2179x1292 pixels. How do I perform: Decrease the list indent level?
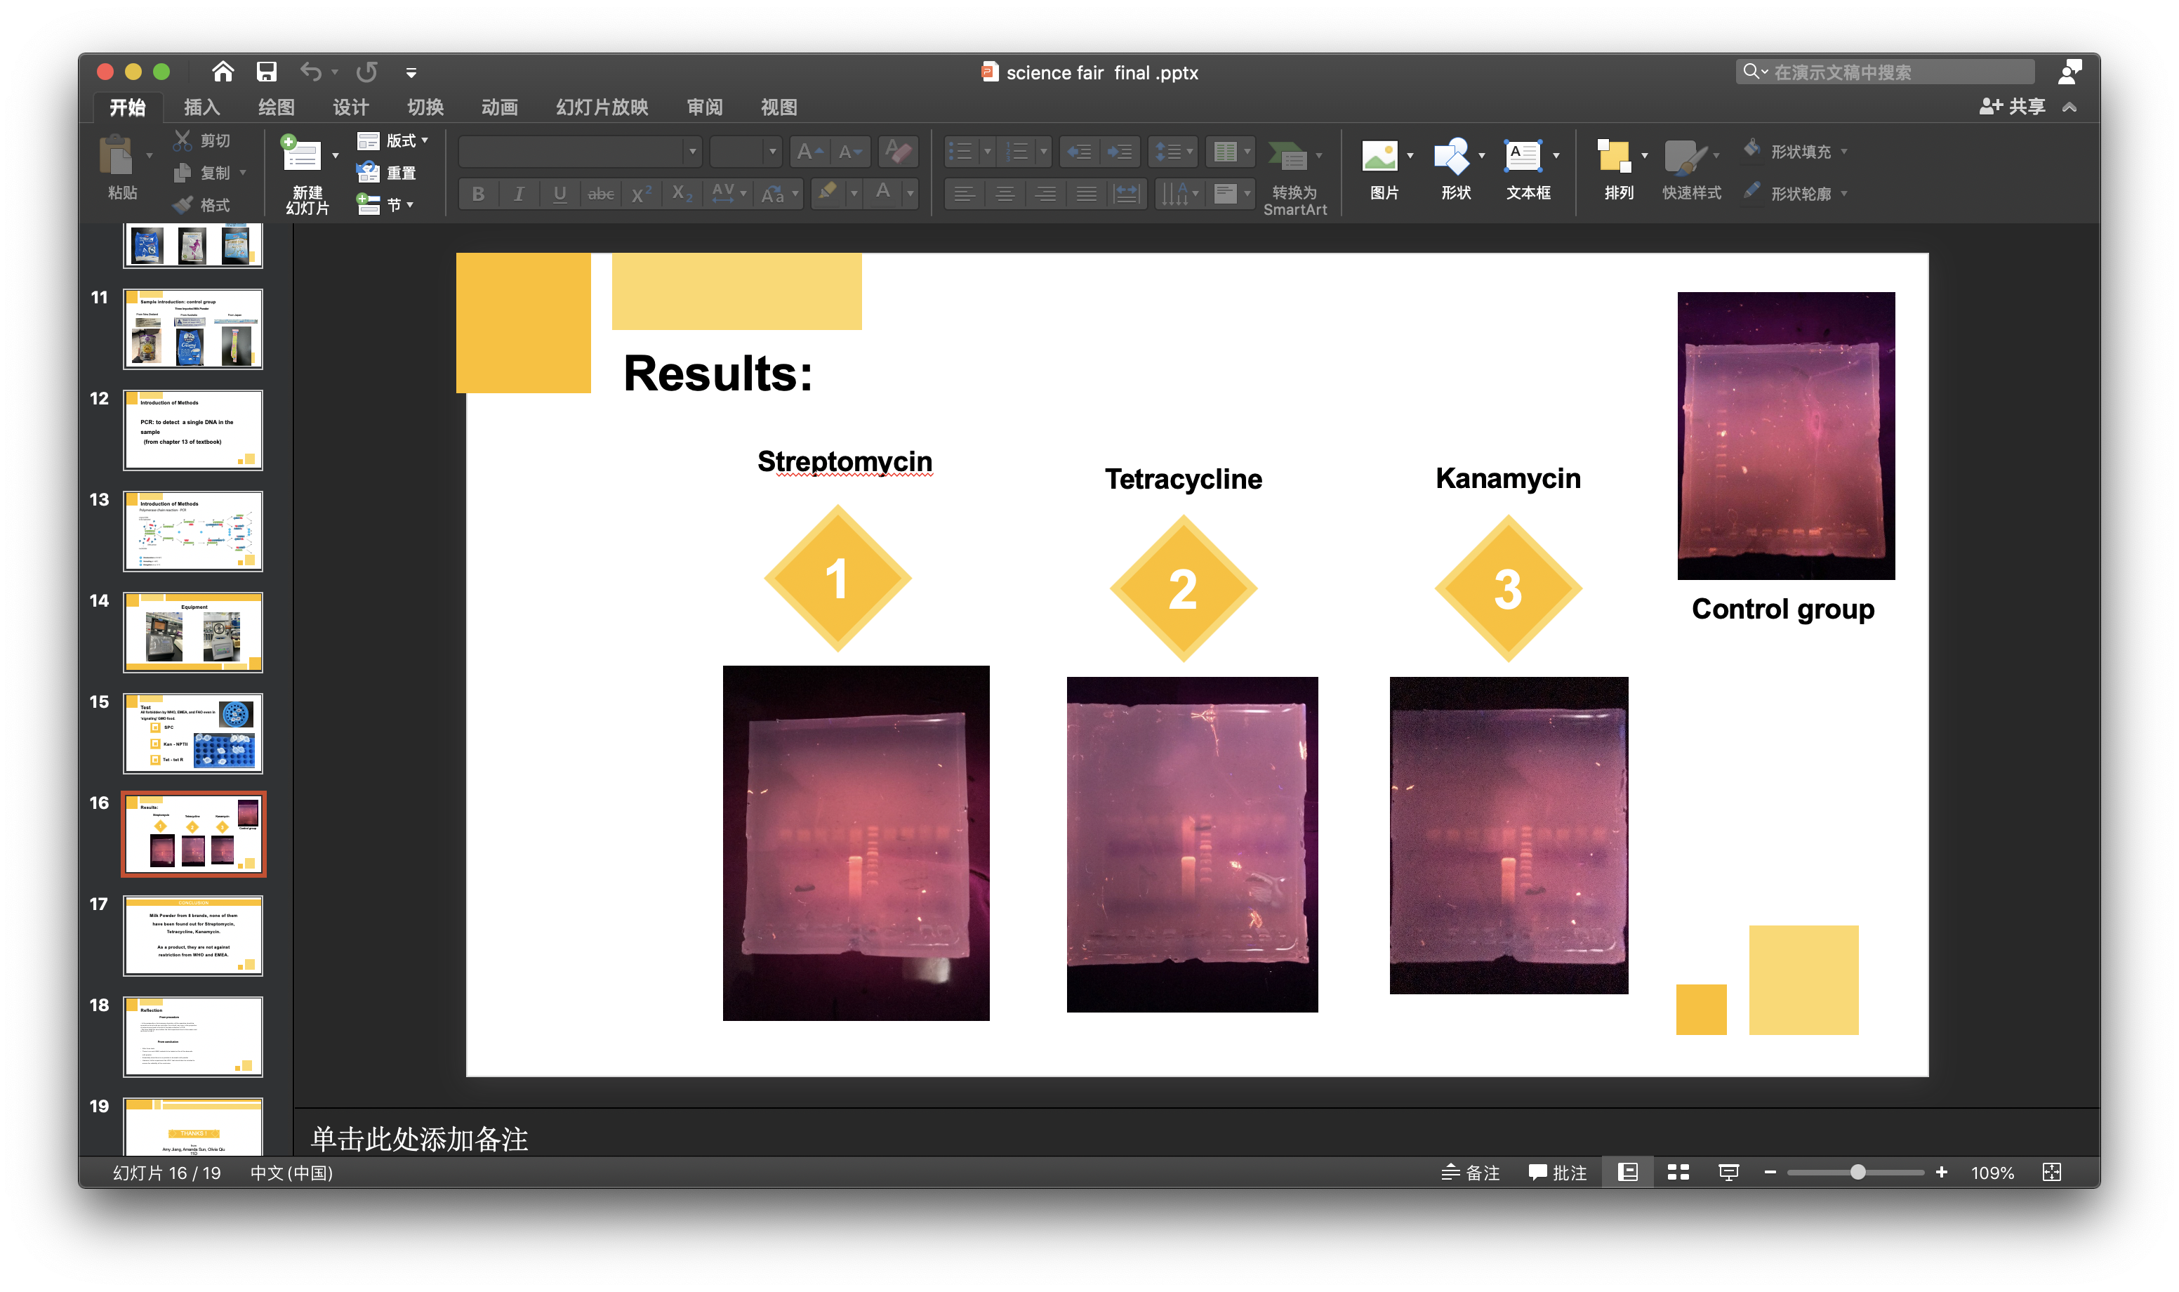tap(1079, 152)
